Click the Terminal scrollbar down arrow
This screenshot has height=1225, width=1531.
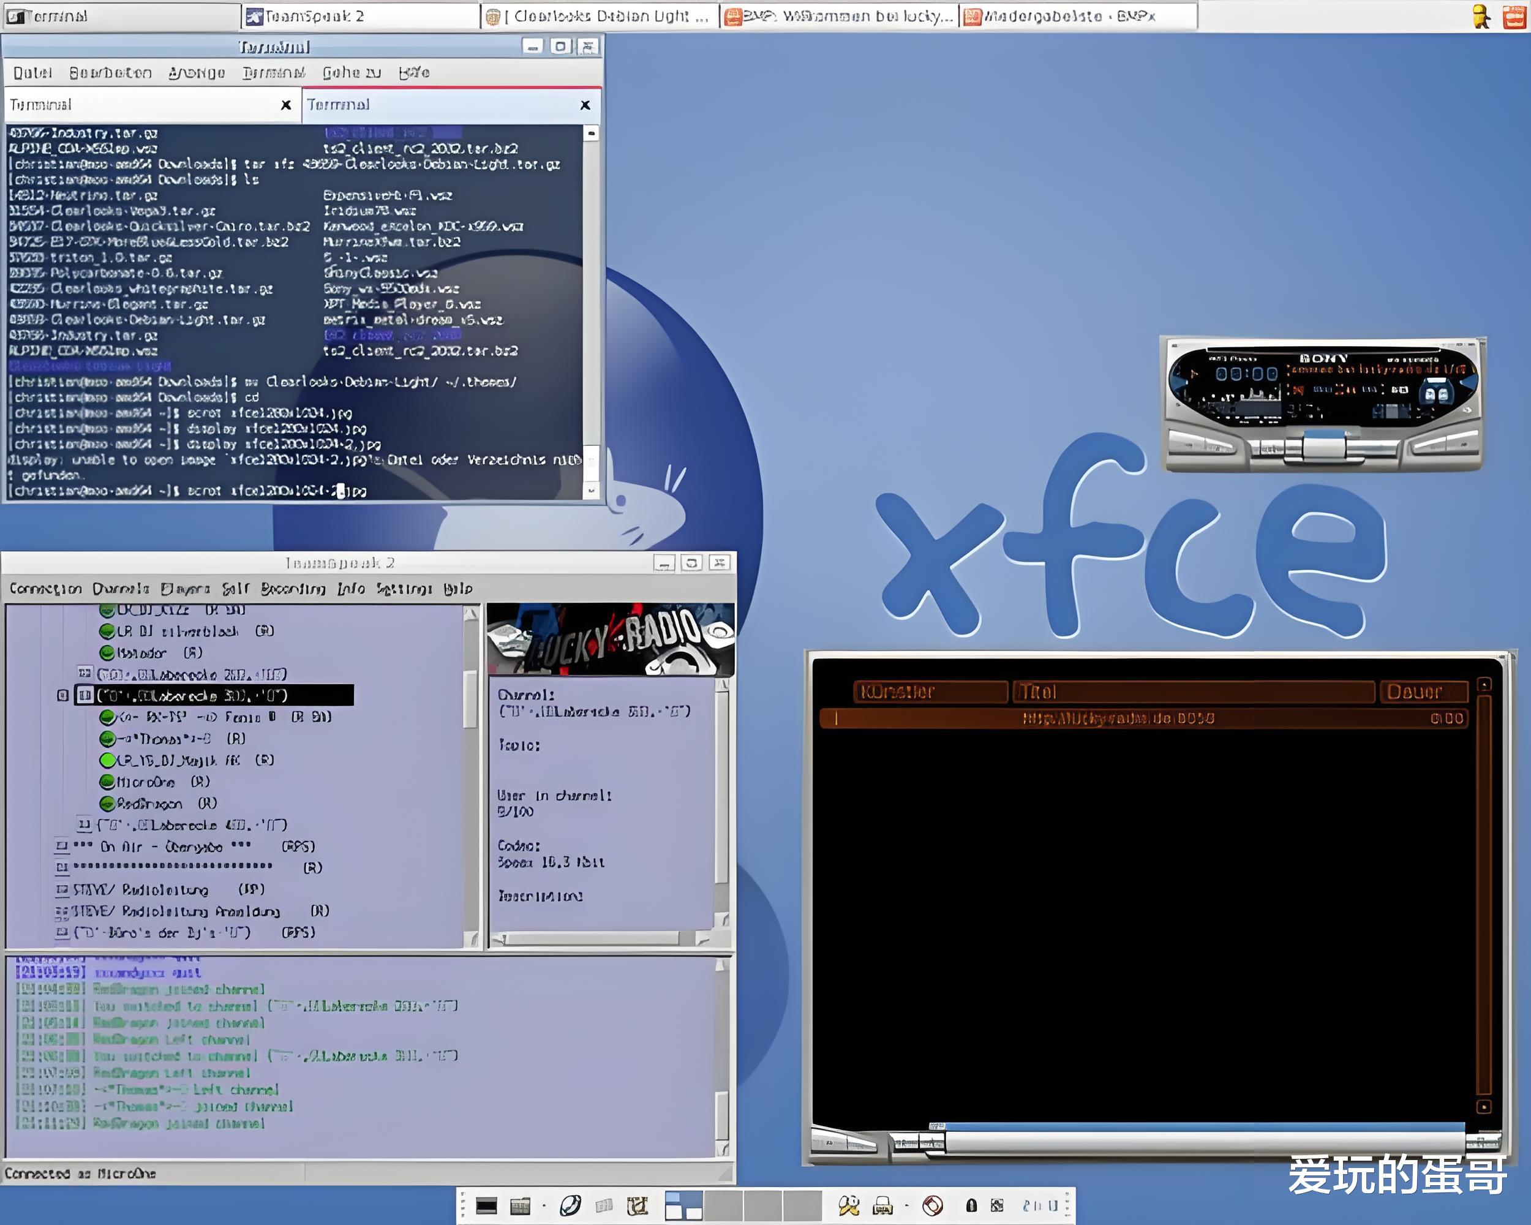pyautogui.click(x=592, y=491)
